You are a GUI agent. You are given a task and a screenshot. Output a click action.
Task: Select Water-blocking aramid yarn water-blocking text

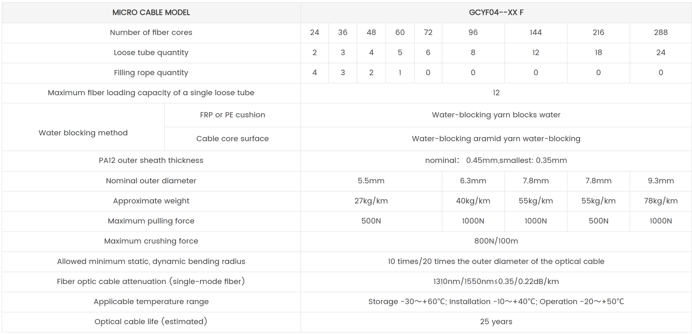tap(496, 139)
